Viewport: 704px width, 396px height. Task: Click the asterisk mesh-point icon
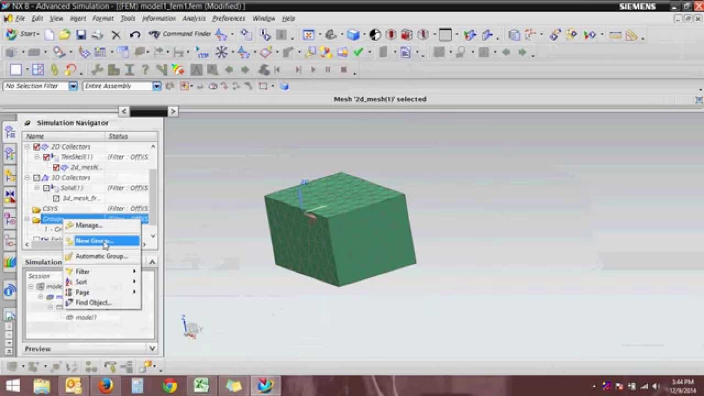(x=221, y=52)
